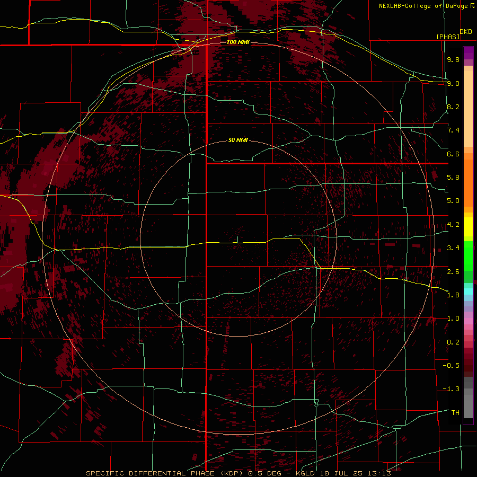Viewport: 477px width, 477px height.
Task: Click the NEXLAB-College of DuPage label
Action: tap(426, 6)
